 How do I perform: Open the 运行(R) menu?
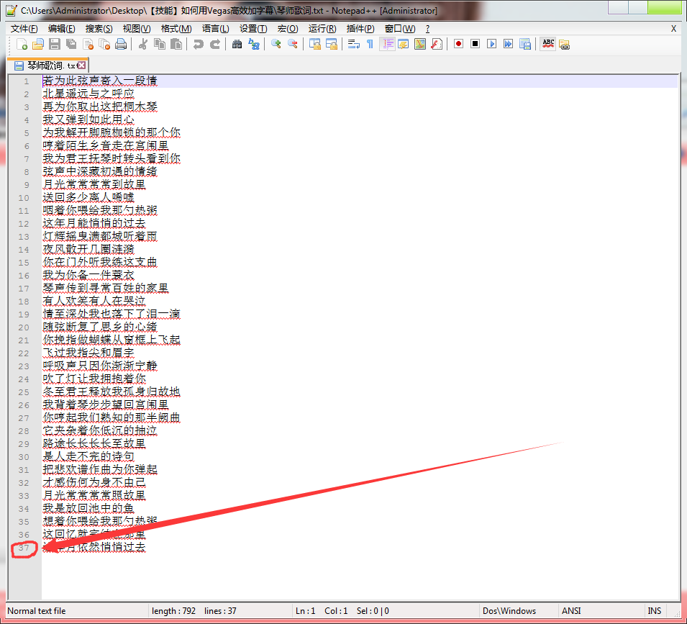[x=322, y=29]
